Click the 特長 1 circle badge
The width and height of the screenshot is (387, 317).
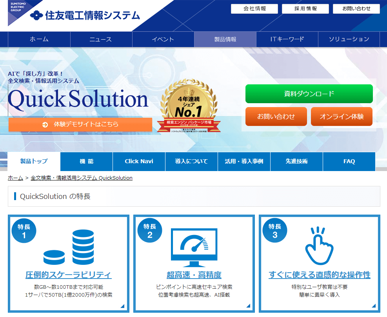click(24, 231)
